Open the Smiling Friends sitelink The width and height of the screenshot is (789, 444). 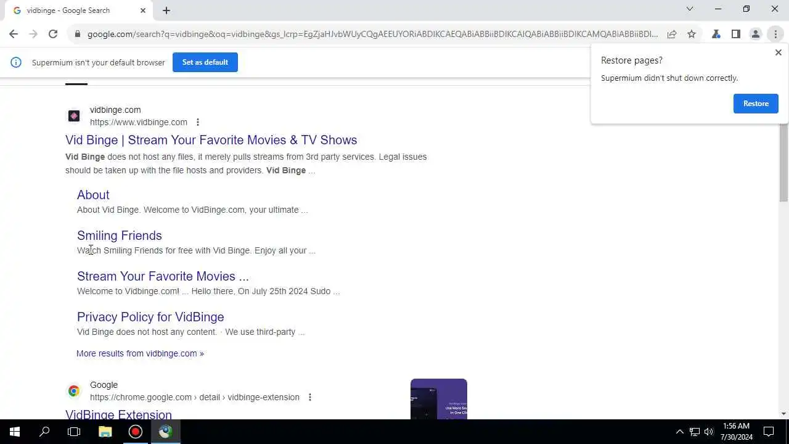coord(120,236)
